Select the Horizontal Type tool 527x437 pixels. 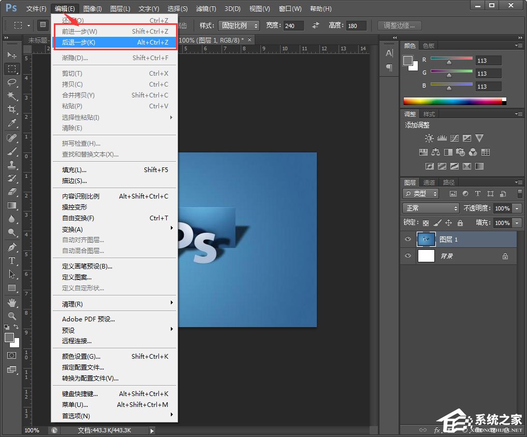point(12,261)
